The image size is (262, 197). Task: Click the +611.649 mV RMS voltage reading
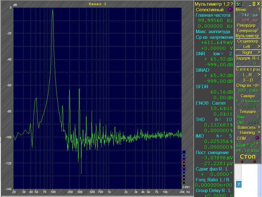[x=217, y=43]
